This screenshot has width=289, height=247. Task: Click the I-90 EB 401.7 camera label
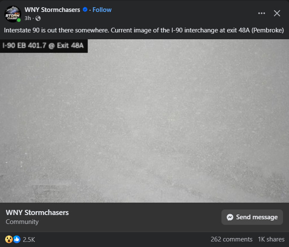43,46
